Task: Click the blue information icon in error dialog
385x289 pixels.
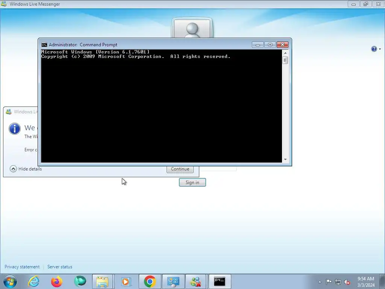Action: (15, 129)
